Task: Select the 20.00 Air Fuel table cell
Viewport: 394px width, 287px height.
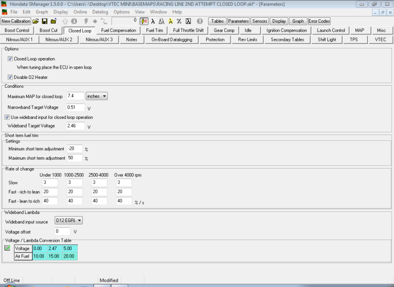Action: (70, 256)
